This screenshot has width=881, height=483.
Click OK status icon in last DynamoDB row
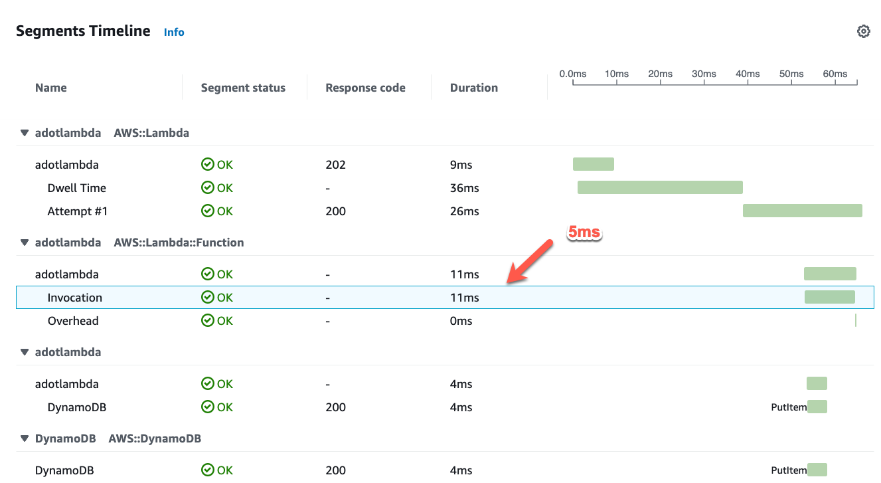tap(208, 470)
